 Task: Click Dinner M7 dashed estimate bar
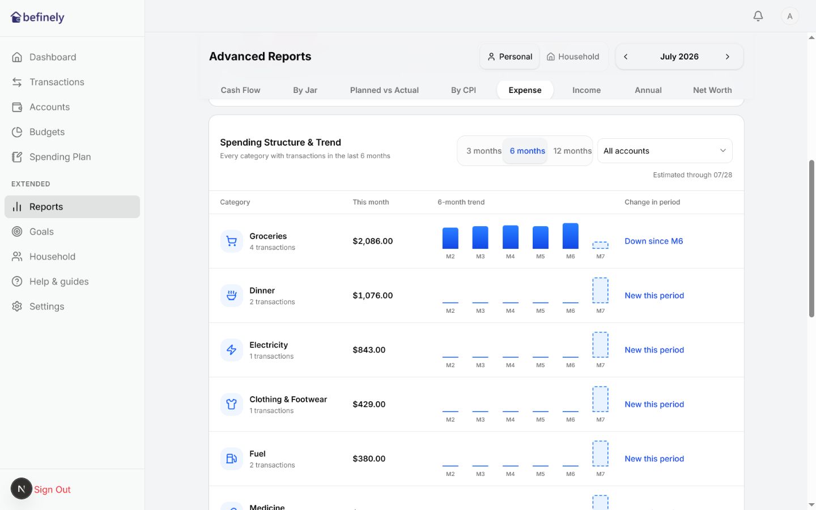tap(600, 291)
